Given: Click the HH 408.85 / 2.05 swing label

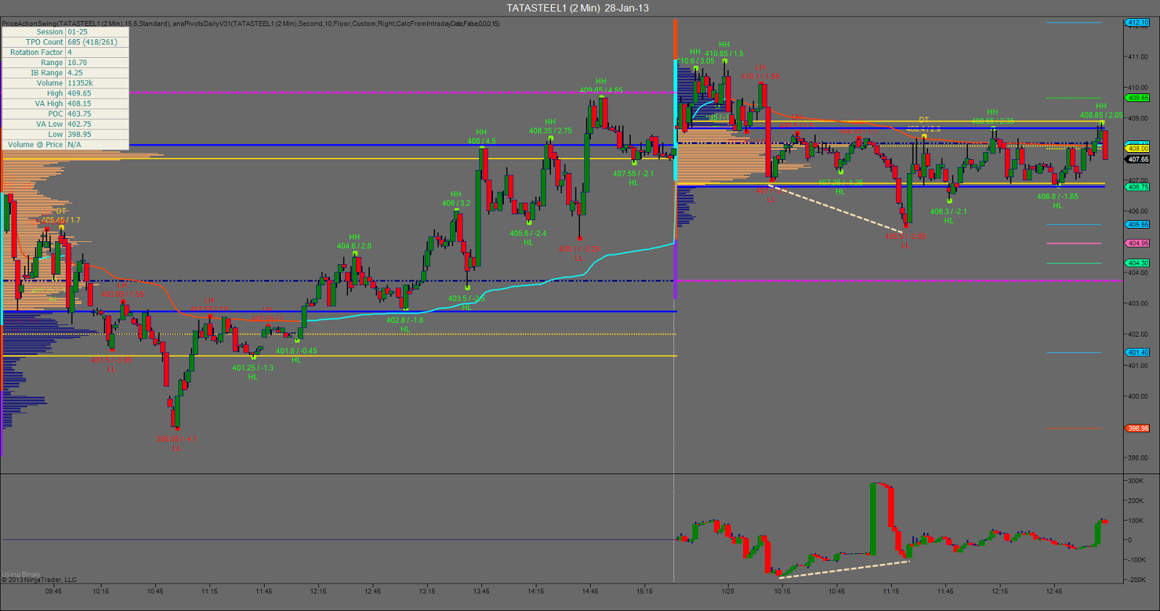Looking at the screenshot, I should 1101,111.
